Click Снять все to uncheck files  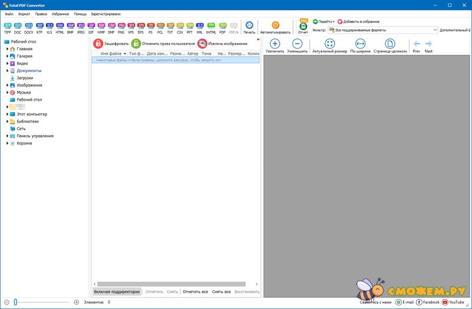[x=221, y=291]
